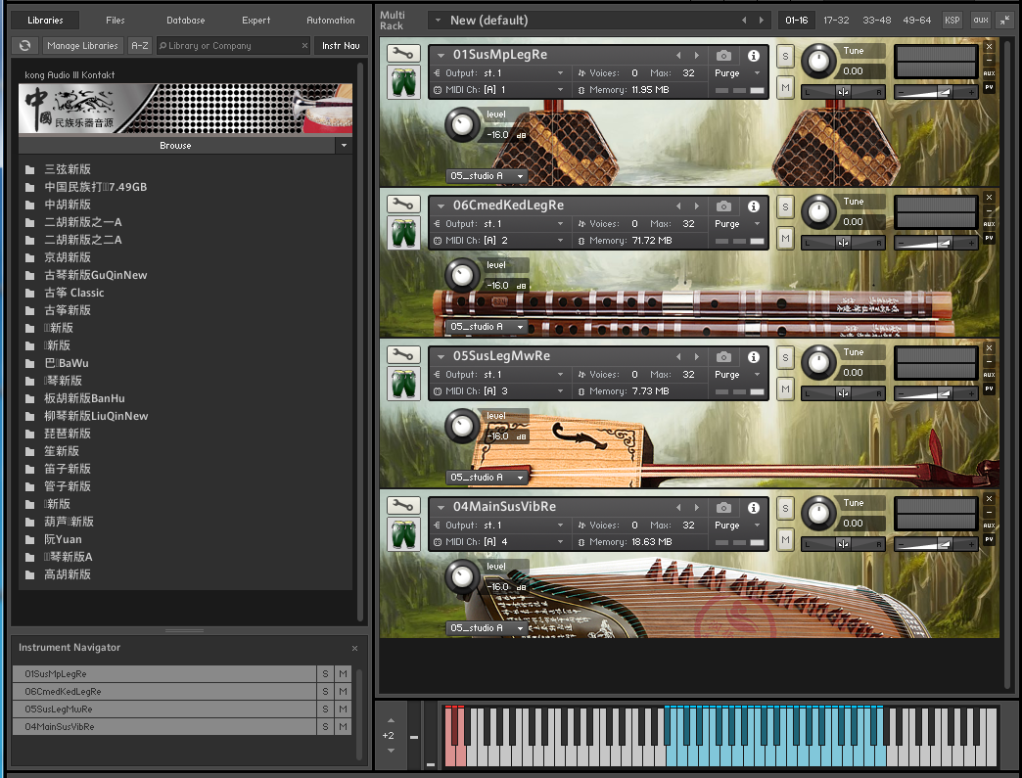Switch to the Files tab
The height and width of the screenshot is (778, 1022).
point(115,19)
